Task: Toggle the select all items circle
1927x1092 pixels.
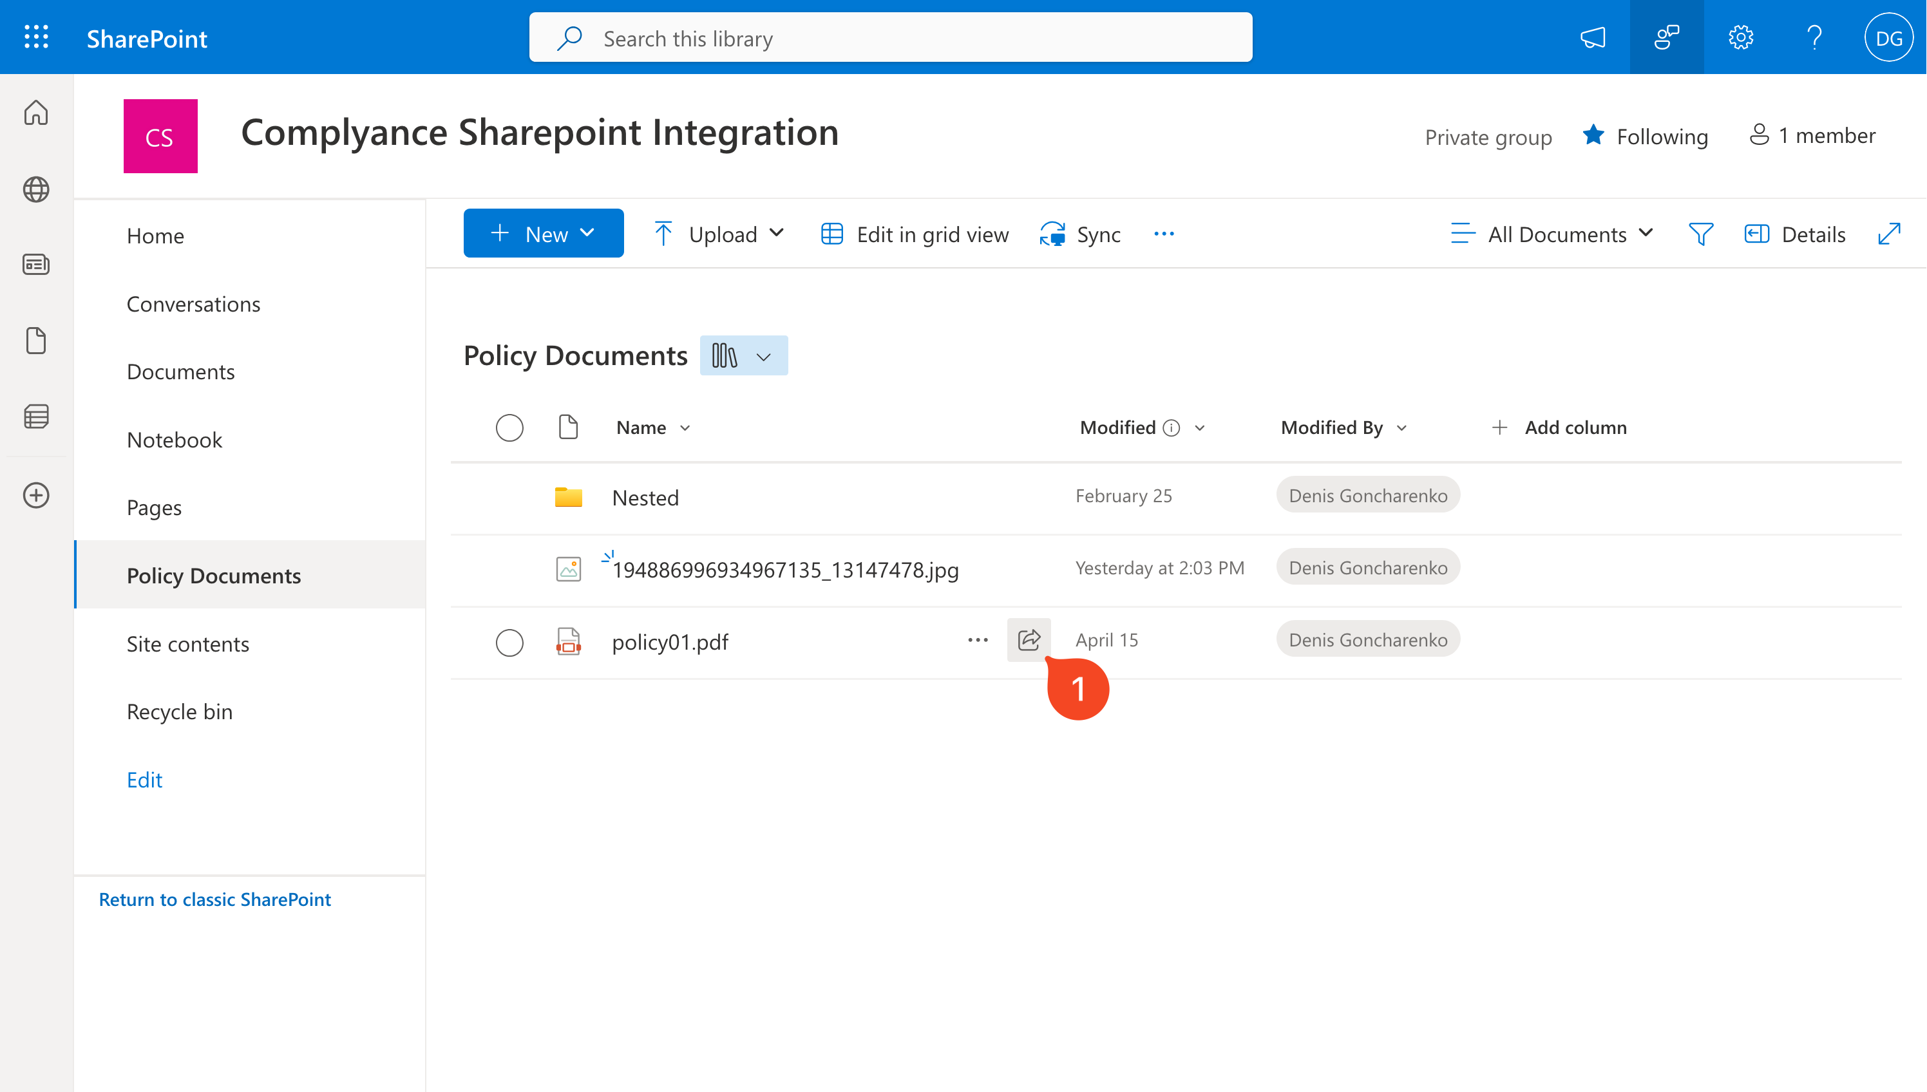Action: (x=509, y=428)
